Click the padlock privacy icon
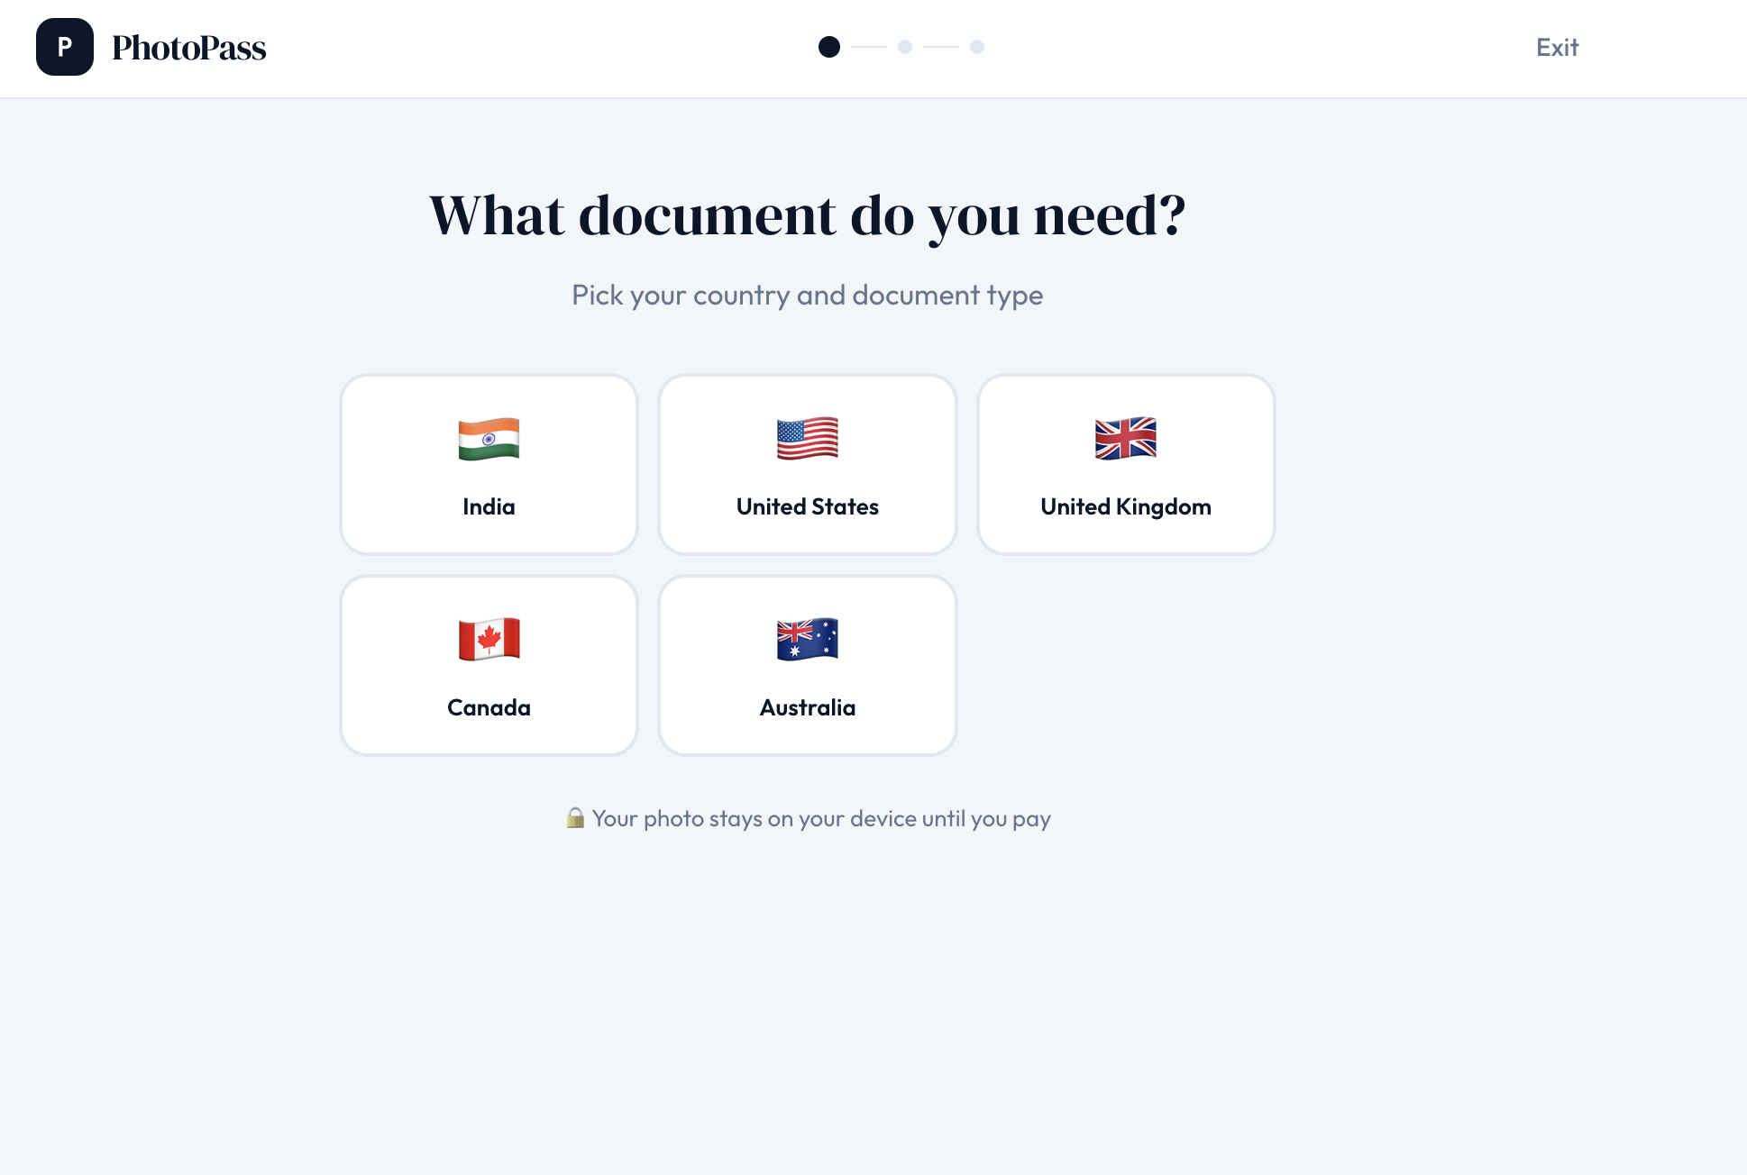This screenshot has height=1175, width=1747. click(x=575, y=817)
